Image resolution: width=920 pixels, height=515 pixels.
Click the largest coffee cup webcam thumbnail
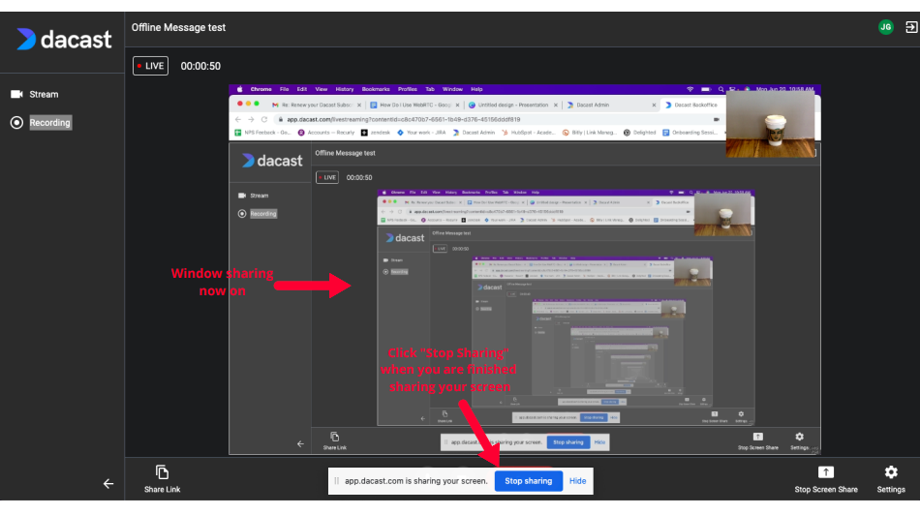coord(771,125)
